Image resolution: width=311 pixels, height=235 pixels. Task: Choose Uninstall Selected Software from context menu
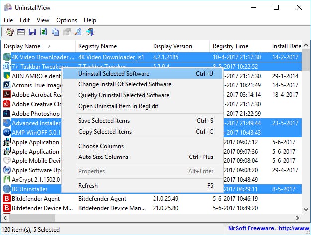click(114, 74)
